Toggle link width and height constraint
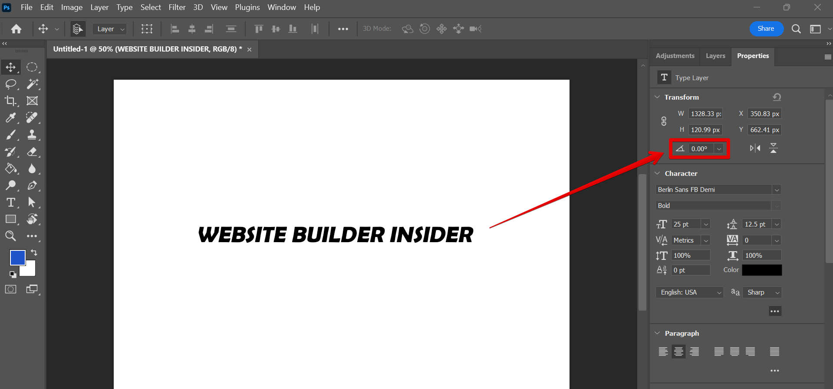The height and width of the screenshot is (389, 833). (664, 121)
